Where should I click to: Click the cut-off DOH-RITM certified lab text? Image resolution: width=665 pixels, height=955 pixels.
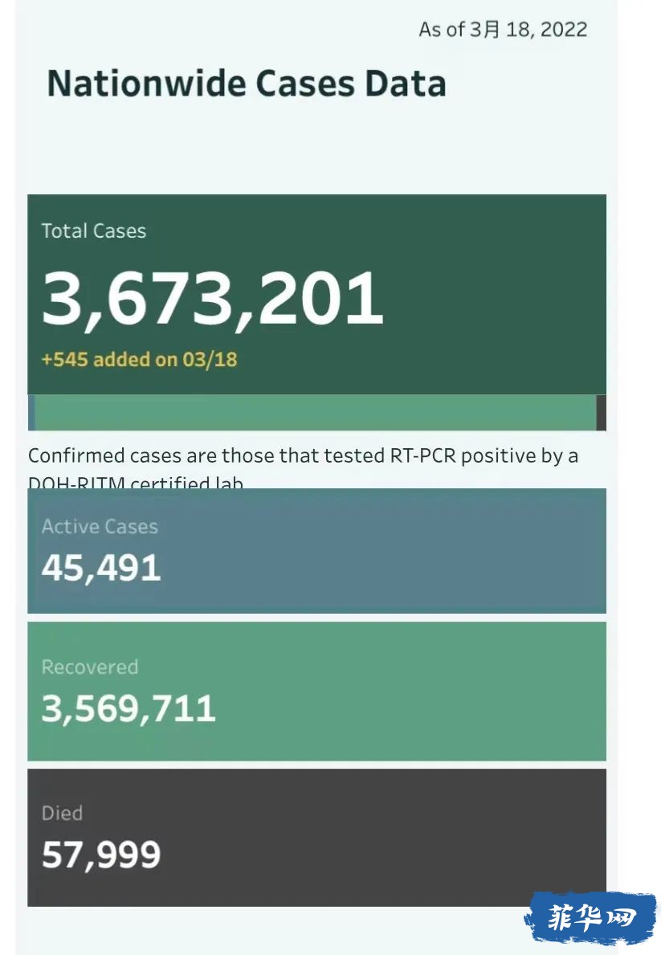tap(136, 482)
